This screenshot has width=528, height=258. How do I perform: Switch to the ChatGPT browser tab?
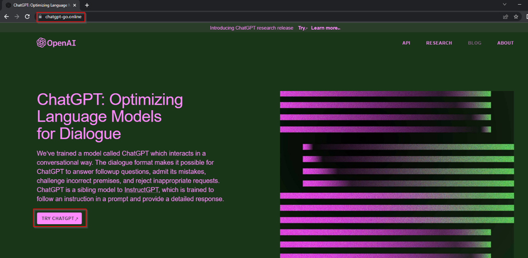point(40,5)
